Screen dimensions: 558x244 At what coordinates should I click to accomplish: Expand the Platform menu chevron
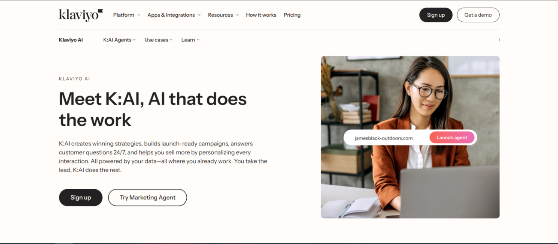pos(139,15)
